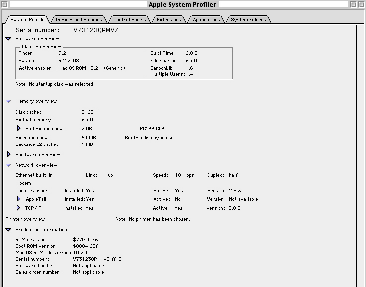Image resolution: width=366 pixels, height=287 pixels.
Task: Expand the Hardware overview section
Action: [x=9, y=154]
